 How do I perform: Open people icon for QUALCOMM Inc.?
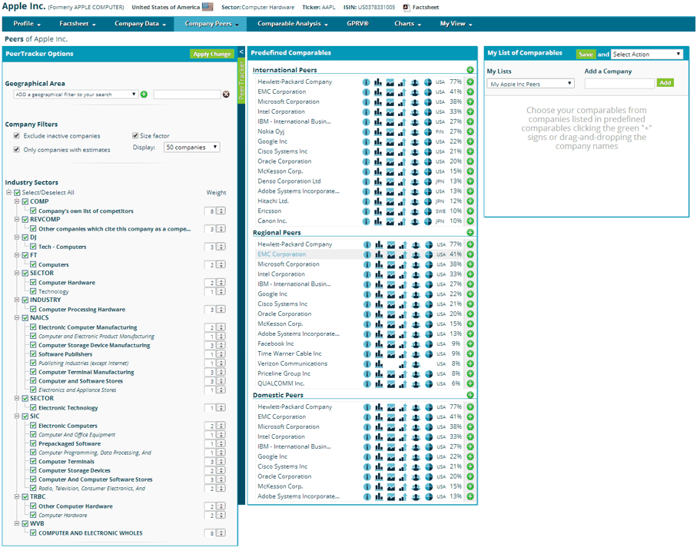[416, 384]
